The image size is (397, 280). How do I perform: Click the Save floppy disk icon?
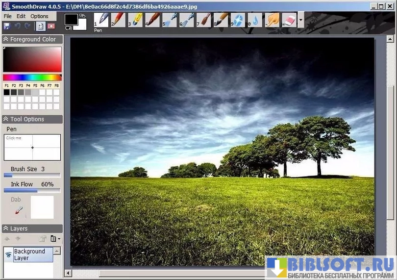coord(7,26)
